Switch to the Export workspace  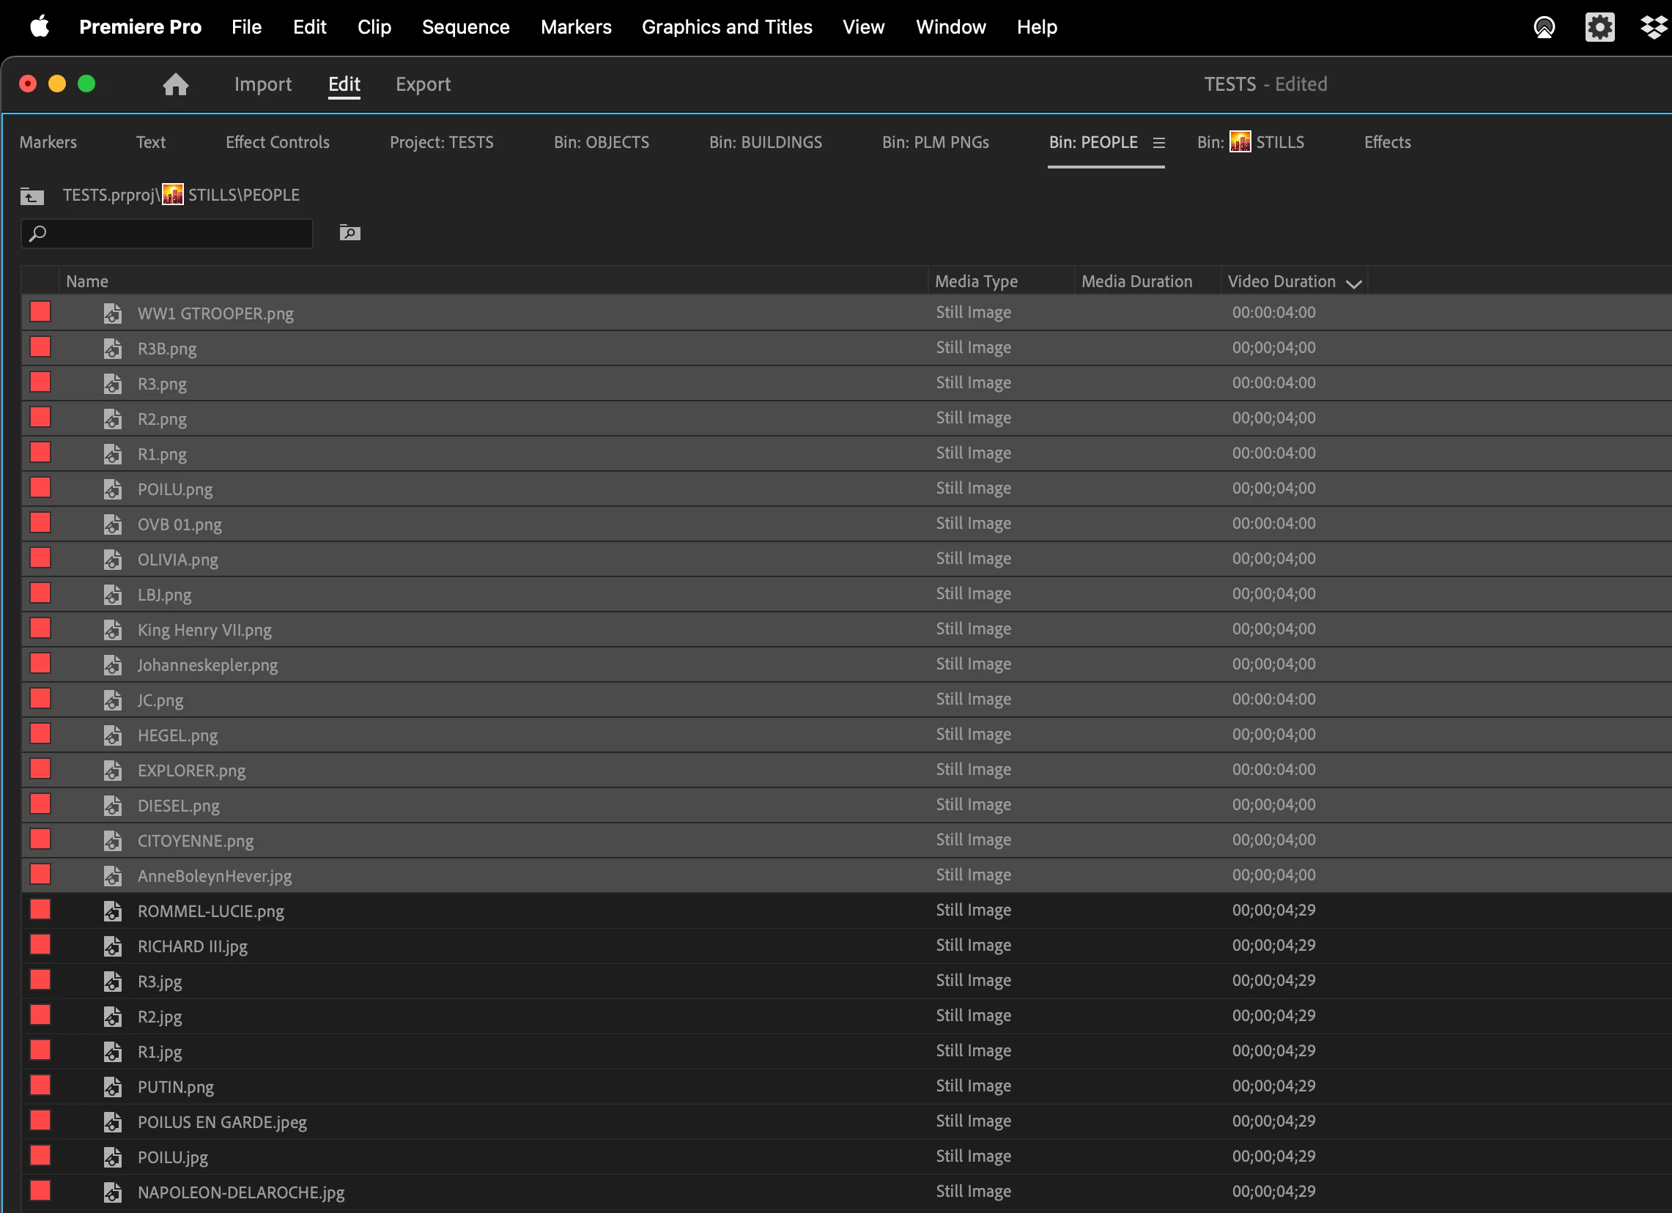[x=423, y=84]
